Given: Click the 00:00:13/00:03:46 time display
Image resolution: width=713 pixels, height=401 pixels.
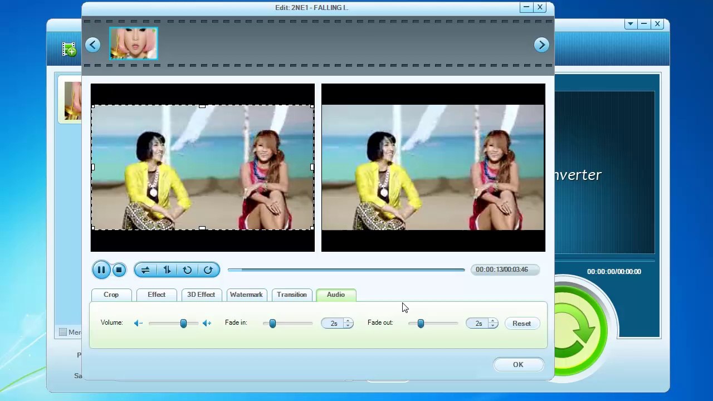Looking at the screenshot, I should coord(505,270).
